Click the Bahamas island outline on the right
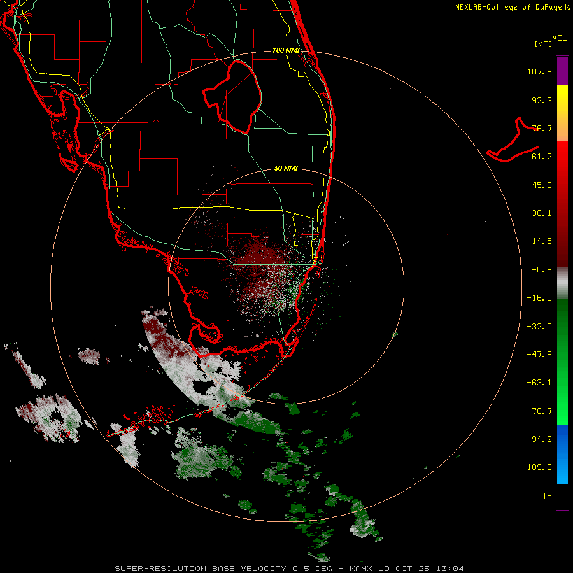This screenshot has height=573, width=573. (x=513, y=140)
